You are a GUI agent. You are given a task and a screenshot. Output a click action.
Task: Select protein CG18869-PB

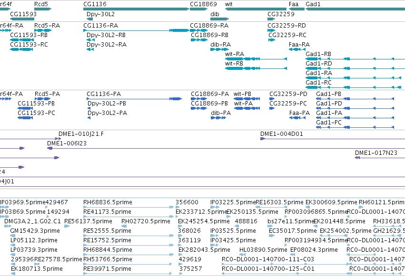[199, 108]
